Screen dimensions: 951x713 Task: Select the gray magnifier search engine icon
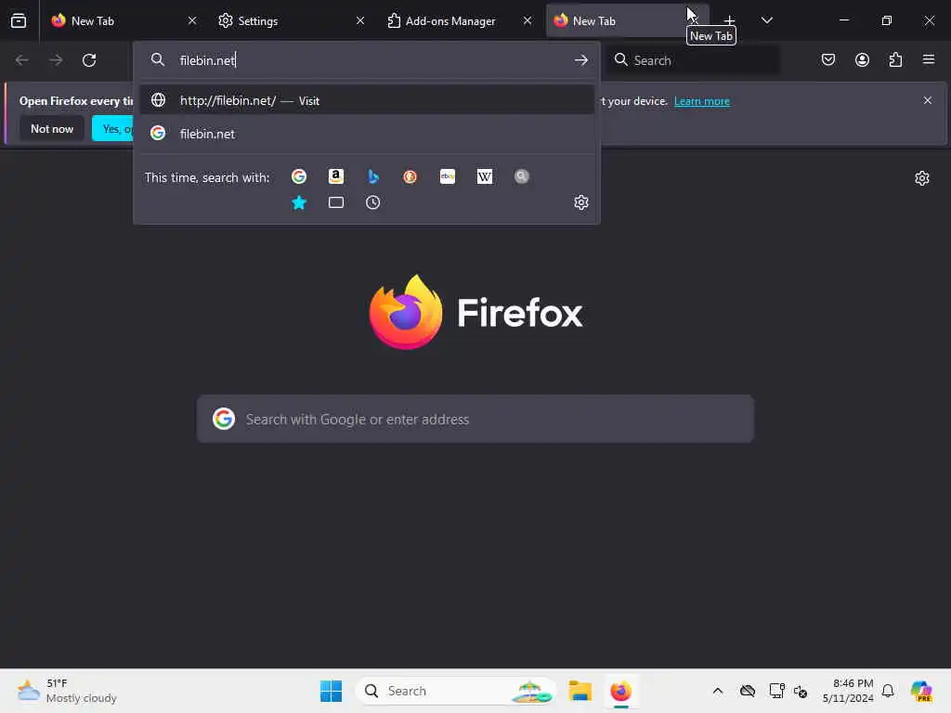(x=522, y=176)
